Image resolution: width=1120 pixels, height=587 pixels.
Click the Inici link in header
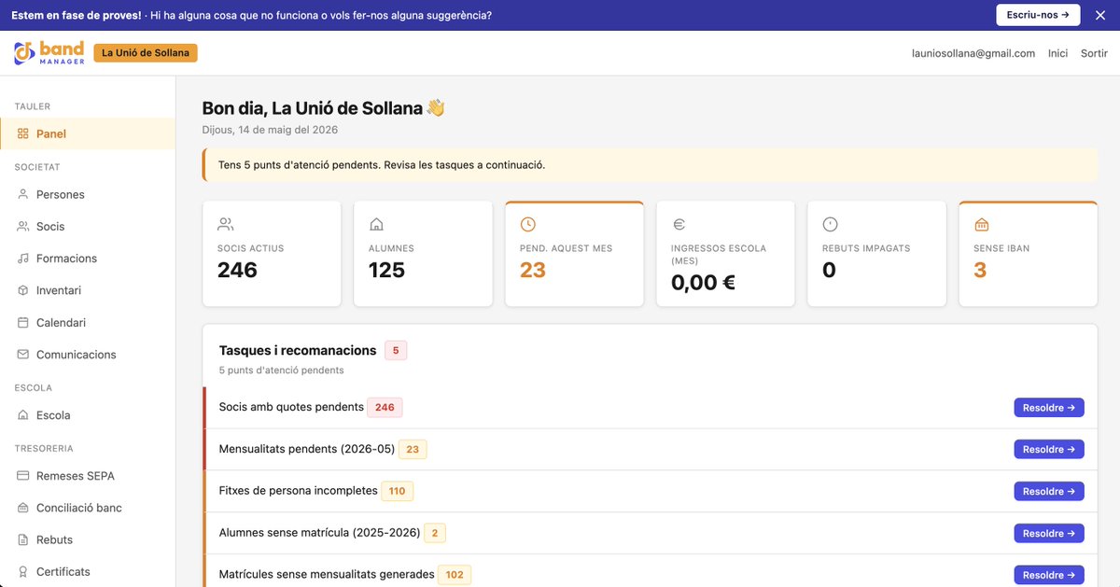[1057, 53]
